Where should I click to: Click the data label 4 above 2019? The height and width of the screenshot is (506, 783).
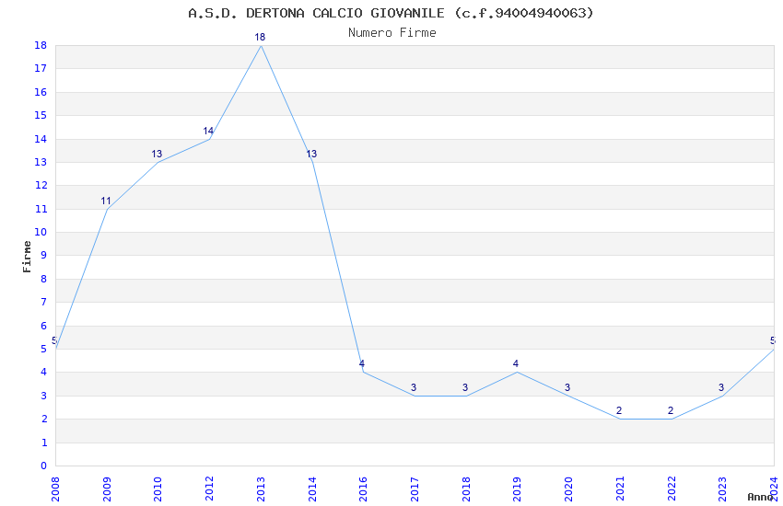click(516, 364)
